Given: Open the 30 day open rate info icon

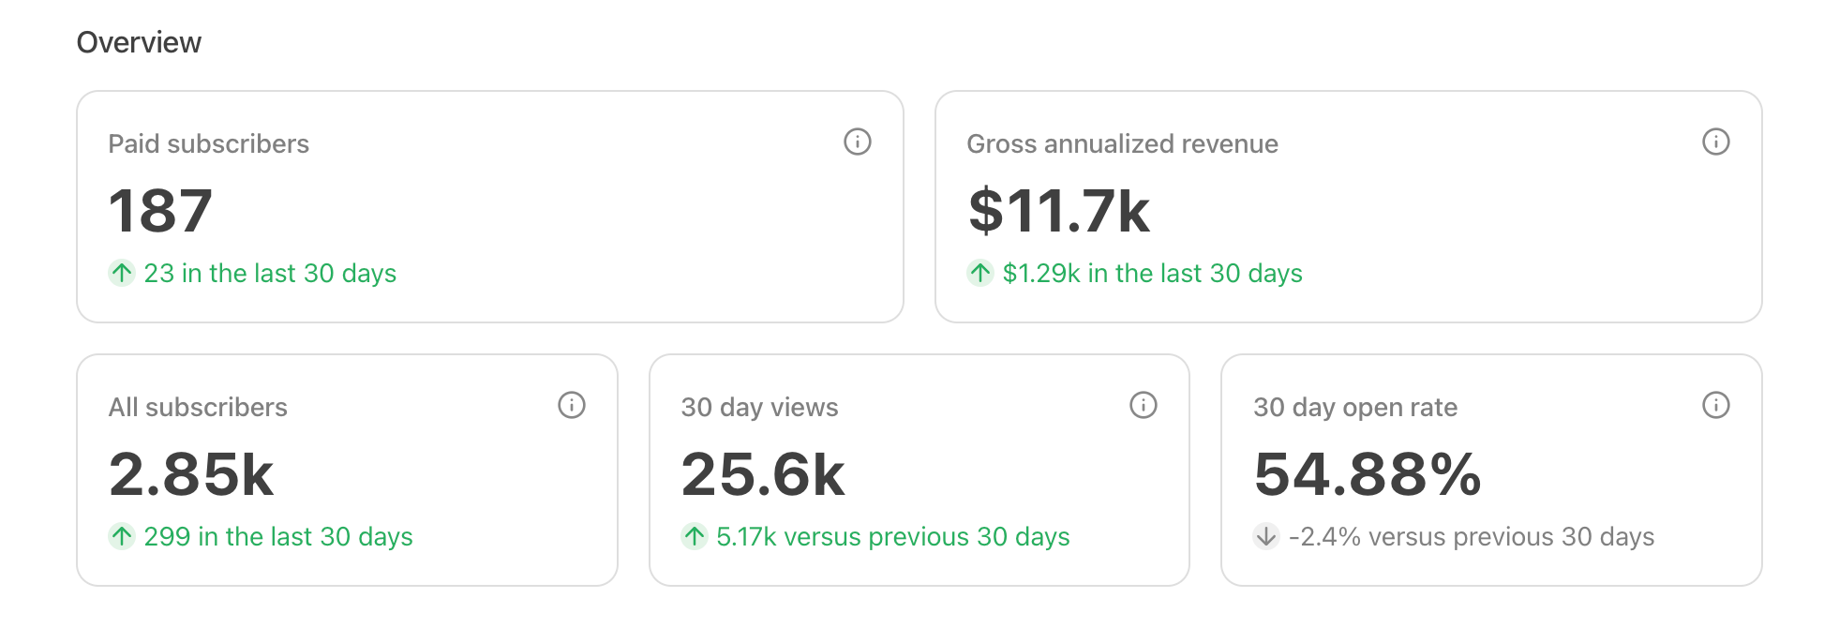Looking at the screenshot, I should [x=1715, y=405].
